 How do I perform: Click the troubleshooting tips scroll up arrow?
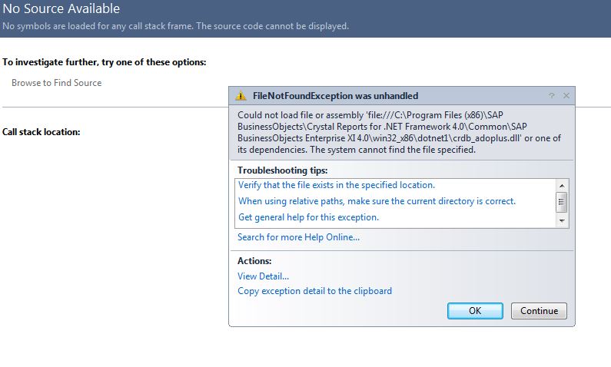pos(562,186)
